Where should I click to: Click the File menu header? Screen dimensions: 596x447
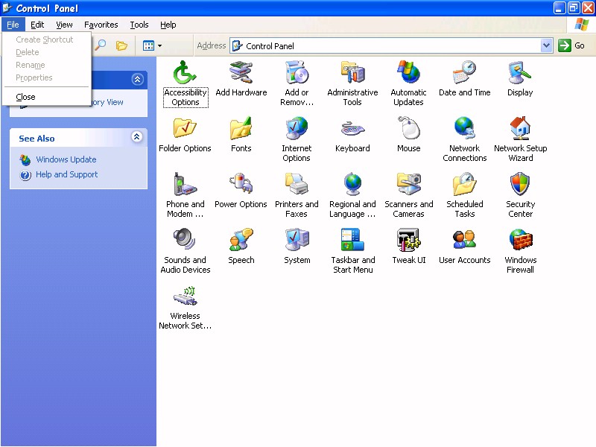[x=13, y=25]
